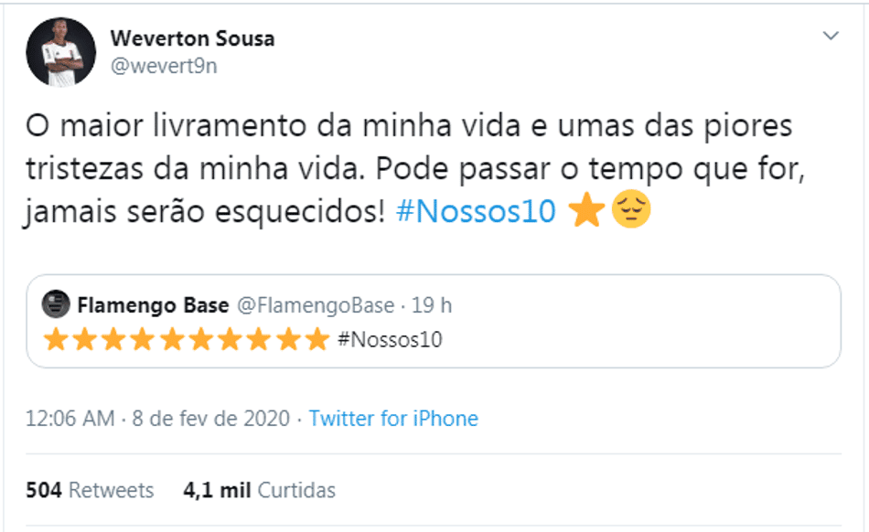This screenshot has height=532, width=869.
Task: Open the tweet's 12:06 AM date timestamp
Action: [x=158, y=419]
